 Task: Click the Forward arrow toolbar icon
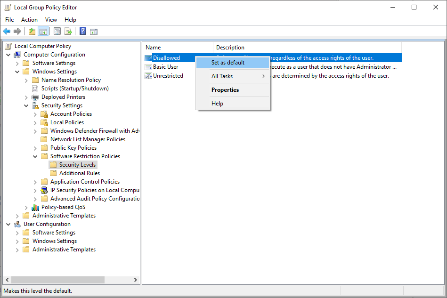coord(17,32)
